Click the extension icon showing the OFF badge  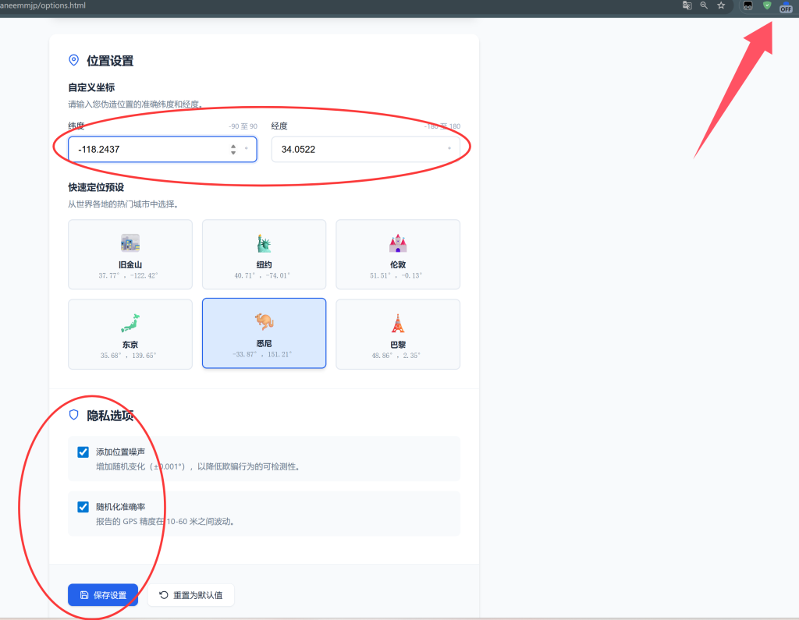click(x=786, y=9)
